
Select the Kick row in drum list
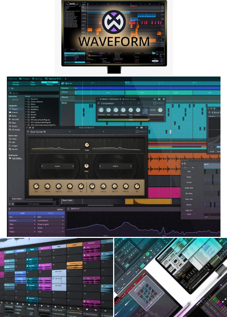(x=189, y=171)
